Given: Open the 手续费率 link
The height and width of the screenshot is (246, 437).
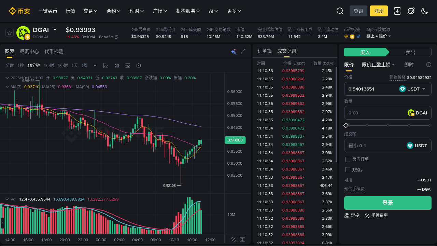Looking at the screenshot, I should 376,215.
